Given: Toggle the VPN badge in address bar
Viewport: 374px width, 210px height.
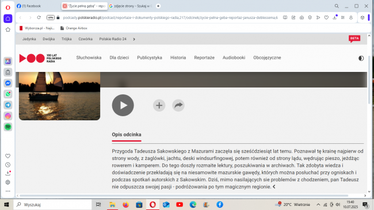Looking at the screenshot, I should 50,17.
